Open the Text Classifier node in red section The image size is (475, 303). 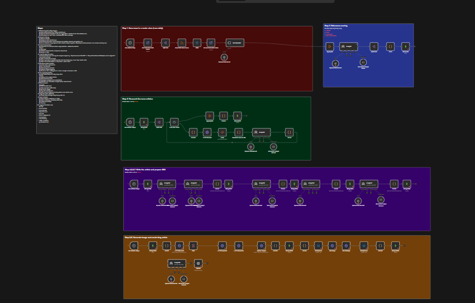click(x=235, y=42)
